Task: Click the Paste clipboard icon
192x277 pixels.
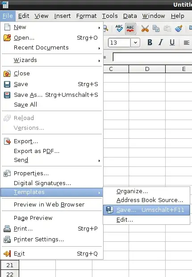Action: tap(167, 29)
